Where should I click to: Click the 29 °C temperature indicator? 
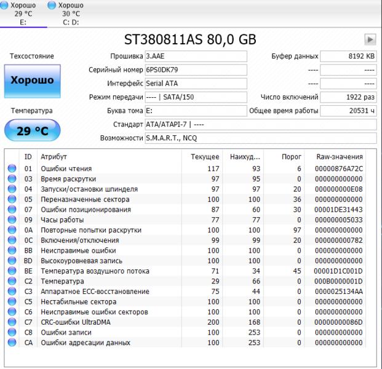point(33,130)
